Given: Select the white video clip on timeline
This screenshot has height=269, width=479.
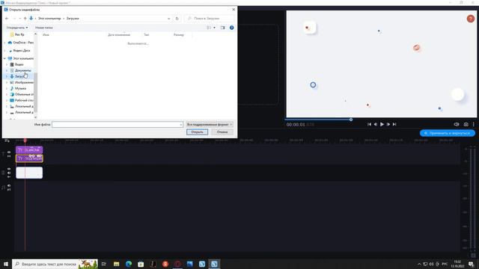Looking at the screenshot, I should click(x=29, y=173).
